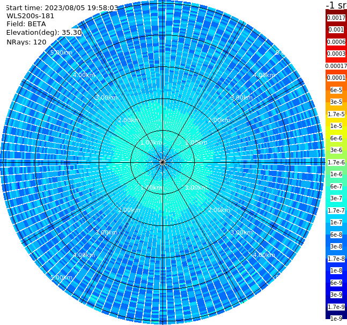
Task: Click the 3e-6 colorbar tick label
Action: point(336,150)
